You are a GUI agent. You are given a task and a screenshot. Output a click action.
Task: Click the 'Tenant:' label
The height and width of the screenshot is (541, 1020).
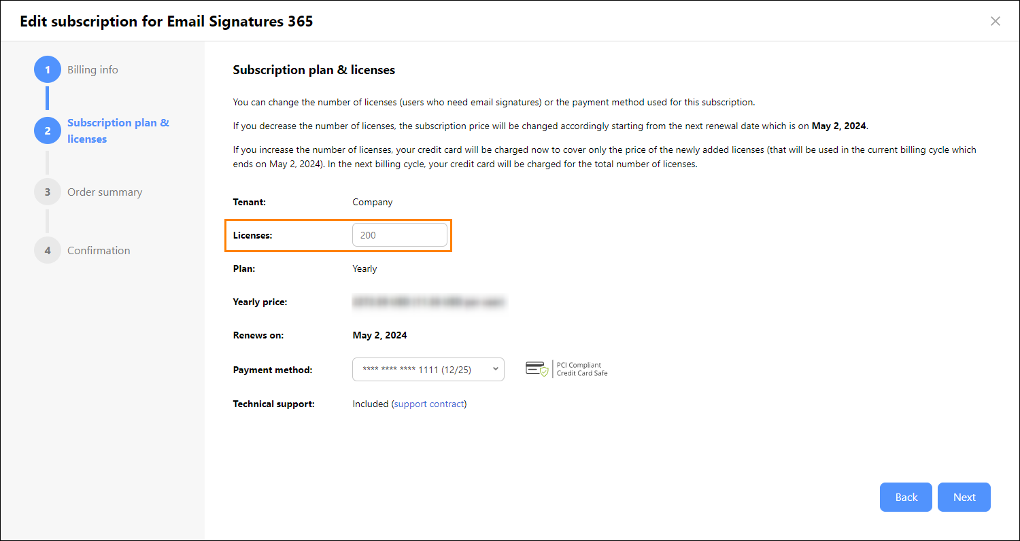(250, 203)
